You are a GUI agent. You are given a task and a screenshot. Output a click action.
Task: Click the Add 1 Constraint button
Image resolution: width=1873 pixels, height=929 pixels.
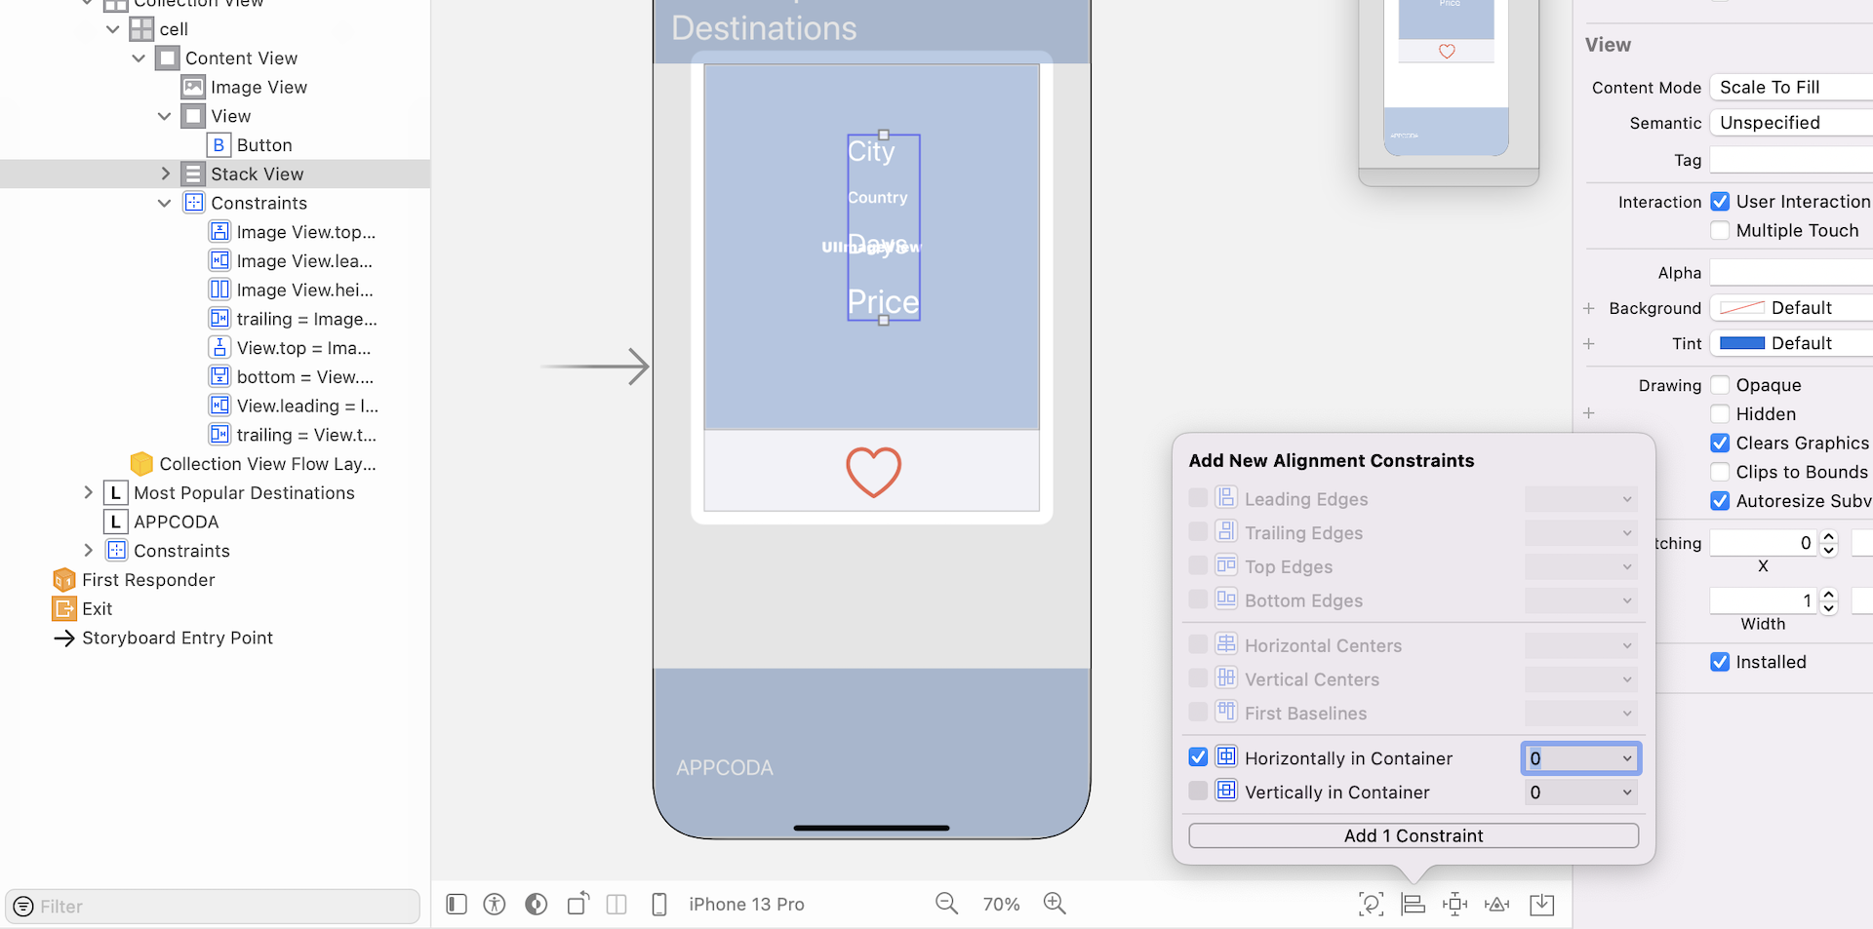(x=1413, y=835)
